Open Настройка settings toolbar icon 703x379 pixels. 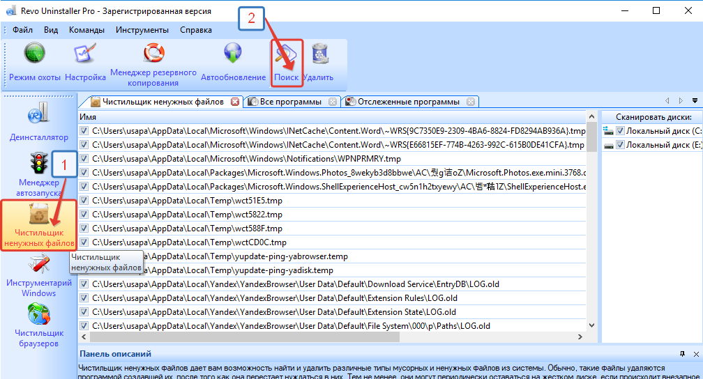[x=85, y=54]
